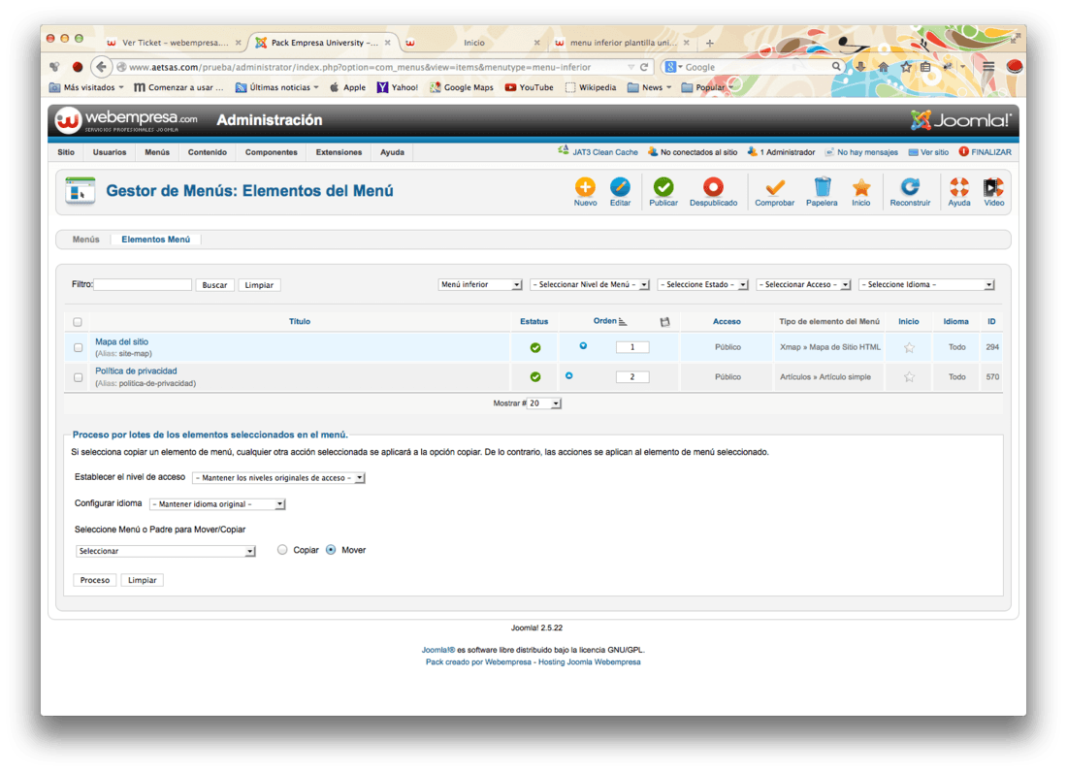Click the Buscar filter button

[214, 285]
